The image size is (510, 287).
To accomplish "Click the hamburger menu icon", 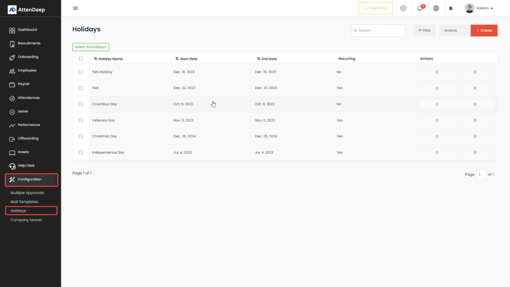I will pos(75,8).
